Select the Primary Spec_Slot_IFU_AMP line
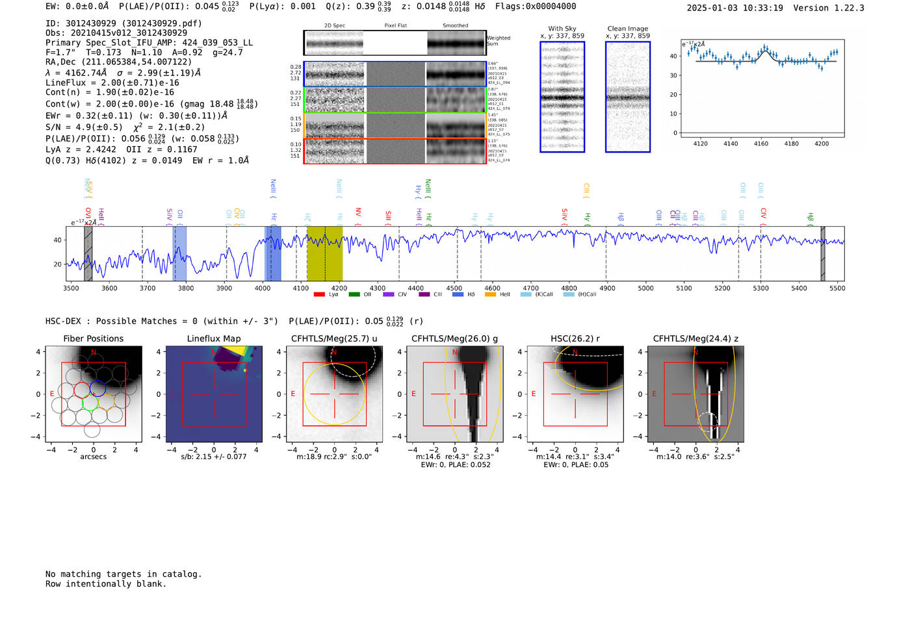910x619 pixels. click(x=149, y=43)
